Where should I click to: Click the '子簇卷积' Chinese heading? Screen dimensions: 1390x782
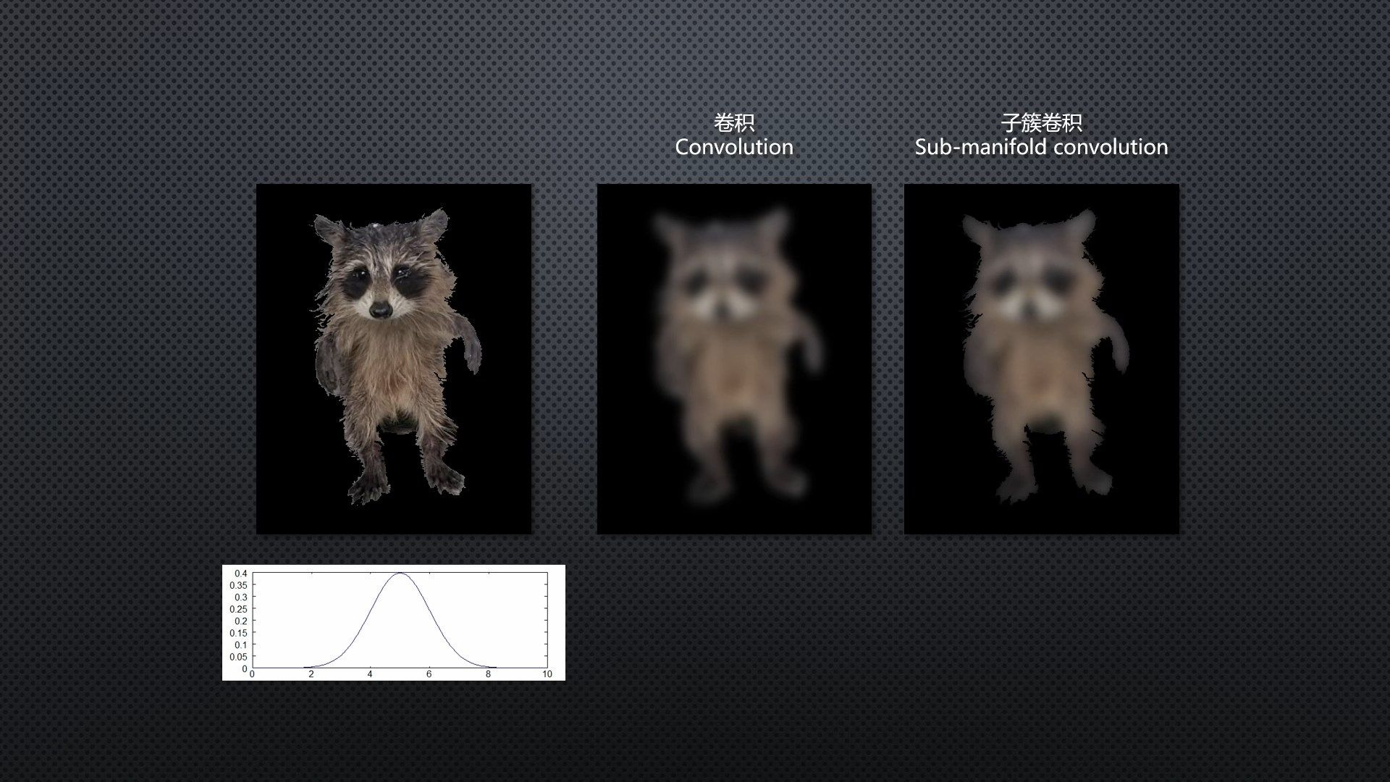click(x=1041, y=123)
